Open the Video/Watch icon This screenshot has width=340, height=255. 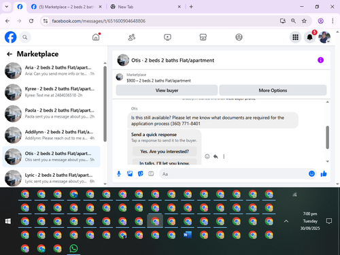pos(167,37)
